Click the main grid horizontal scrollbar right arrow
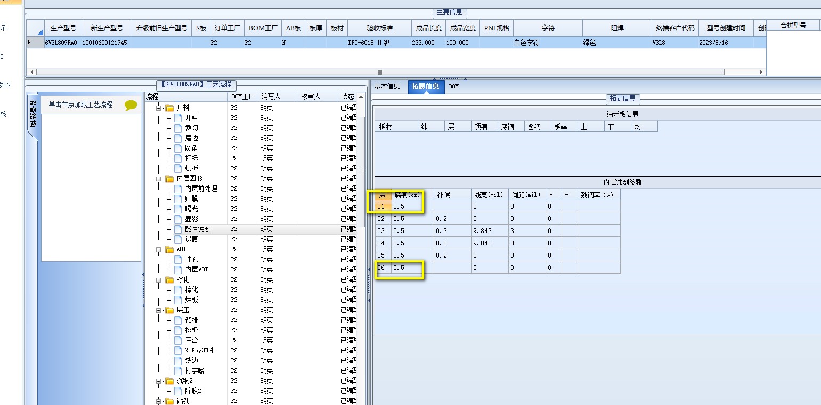 click(x=761, y=72)
